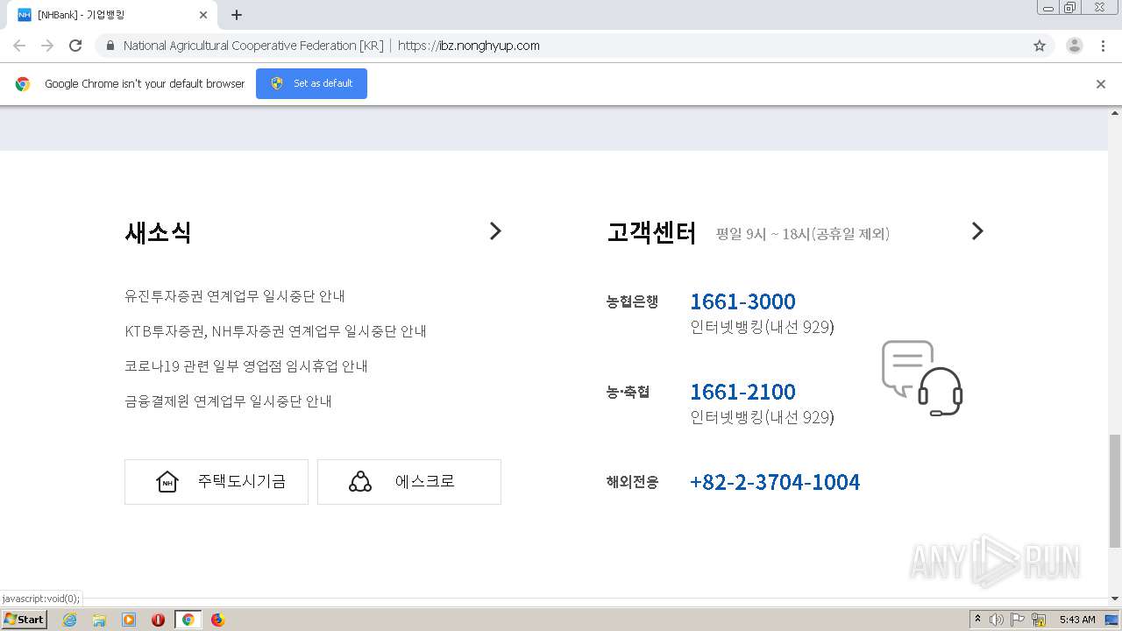
Task: Click the Chrome logo in notification bar
Action: pyautogui.click(x=23, y=84)
